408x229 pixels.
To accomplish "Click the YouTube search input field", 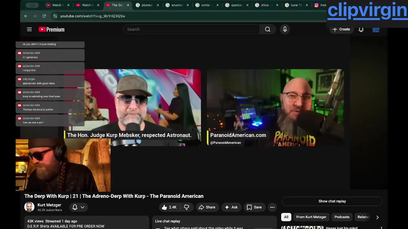I will coord(191,29).
